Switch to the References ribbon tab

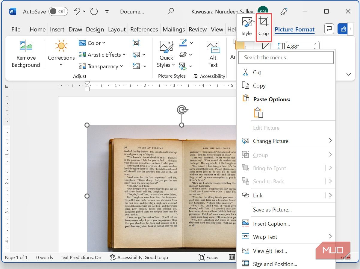tap(144, 29)
